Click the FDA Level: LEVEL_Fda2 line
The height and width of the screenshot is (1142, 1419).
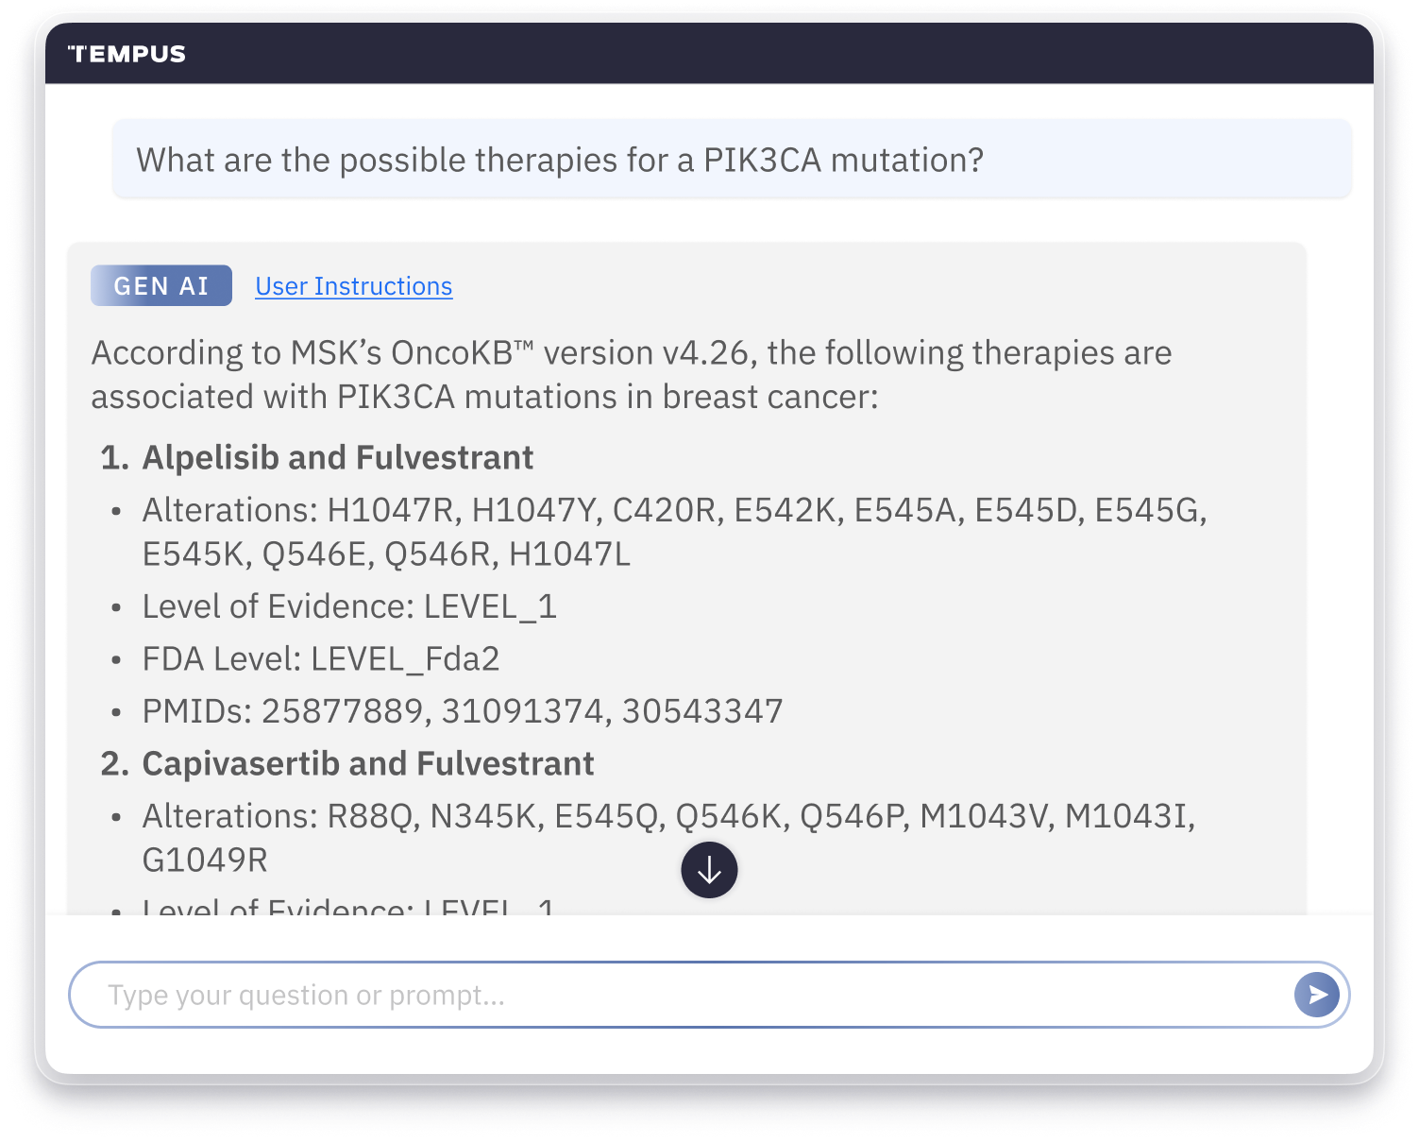click(321, 659)
